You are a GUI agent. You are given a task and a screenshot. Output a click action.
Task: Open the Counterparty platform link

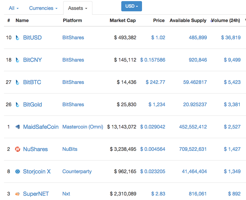[x=77, y=171]
